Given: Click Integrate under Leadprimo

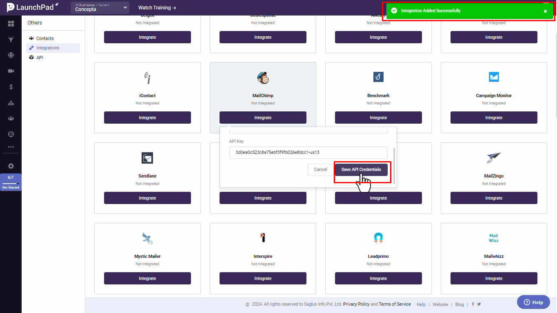Looking at the screenshot, I should click(378, 278).
